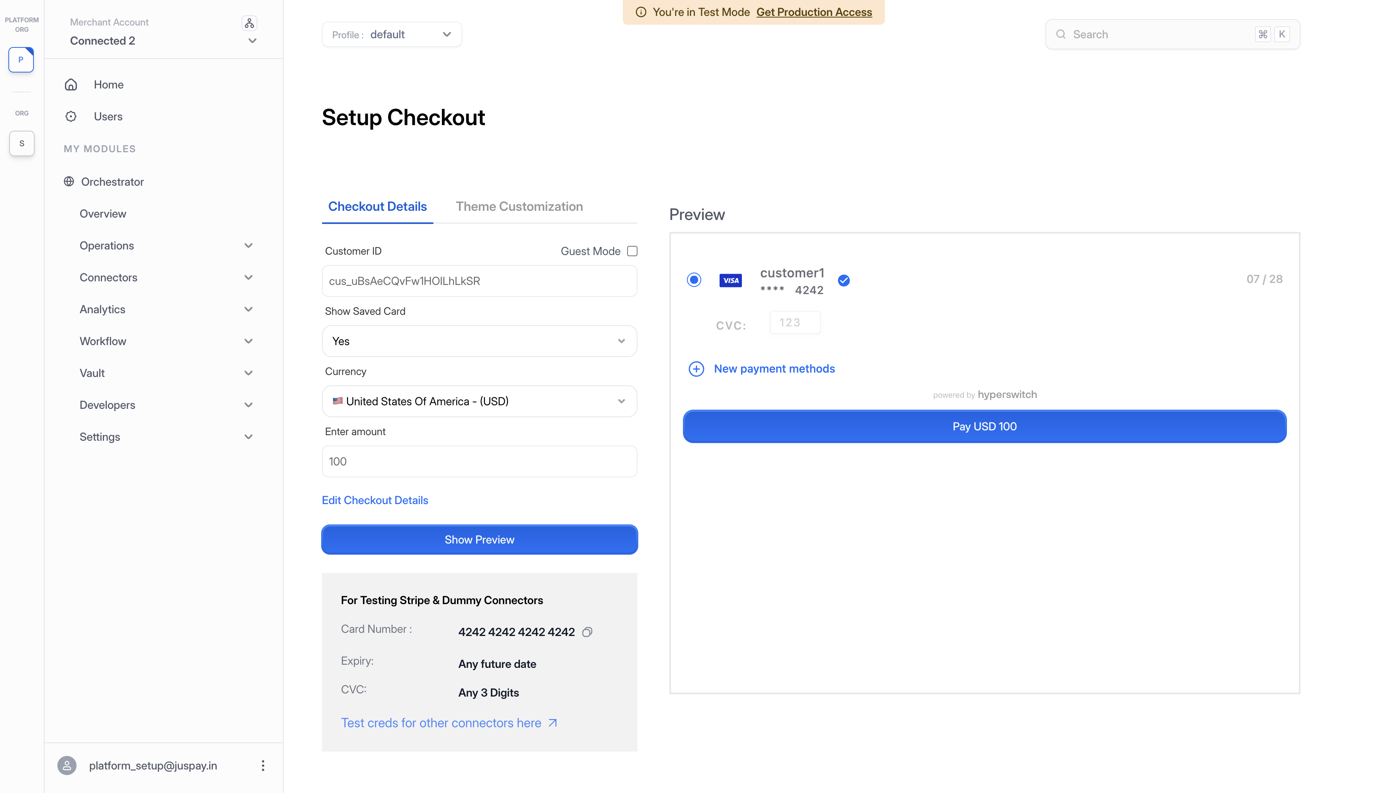Viewport: 1377px width, 793px height.
Task: Open the Profile default dropdown
Action: [x=392, y=34]
